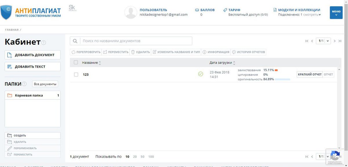This screenshot has width=348, height=167.
Task: Show 50 documents per page
Action: 142,157
